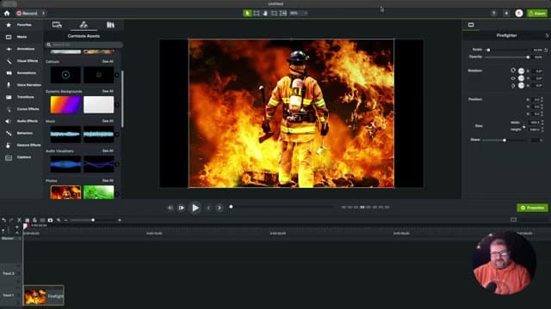Viewport: 551px width, 309px height.
Task: Select the first Music waveform thumbnail
Action: pyautogui.click(x=65, y=134)
